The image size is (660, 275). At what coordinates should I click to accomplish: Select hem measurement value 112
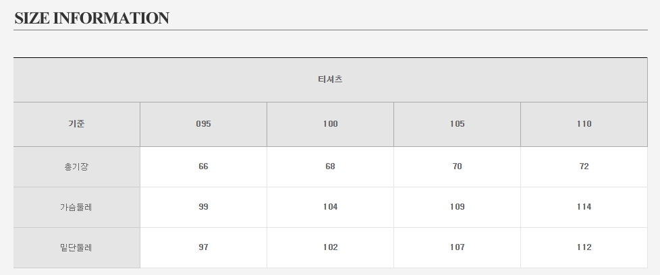[584, 247]
